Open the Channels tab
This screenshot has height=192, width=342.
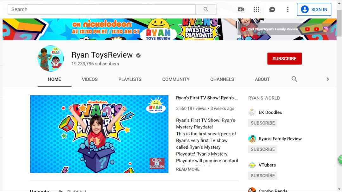[x=222, y=79]
